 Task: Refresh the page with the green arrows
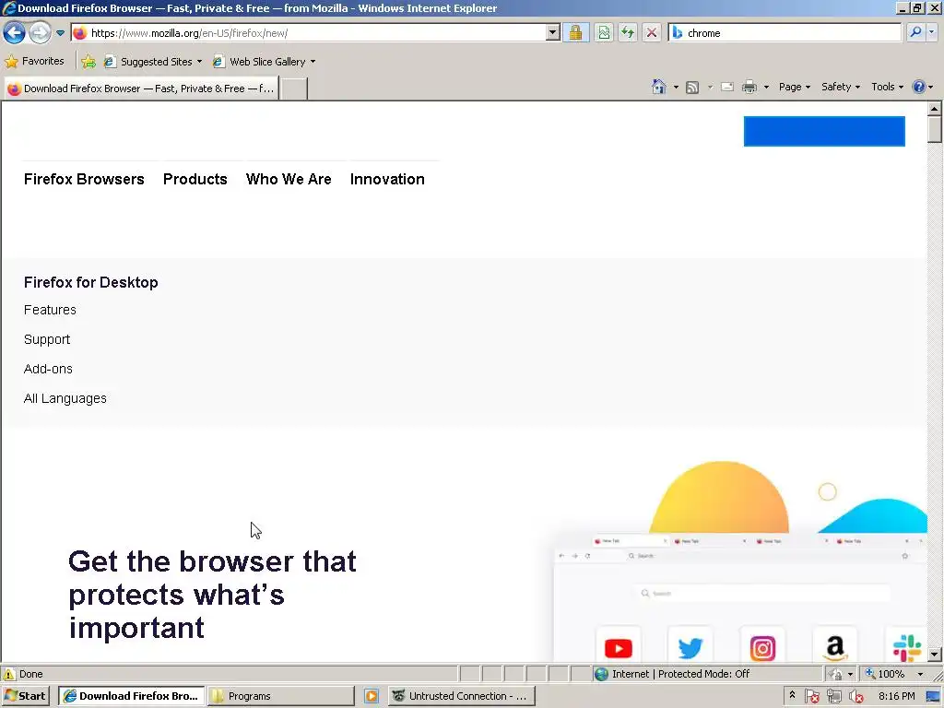[628, 32]
